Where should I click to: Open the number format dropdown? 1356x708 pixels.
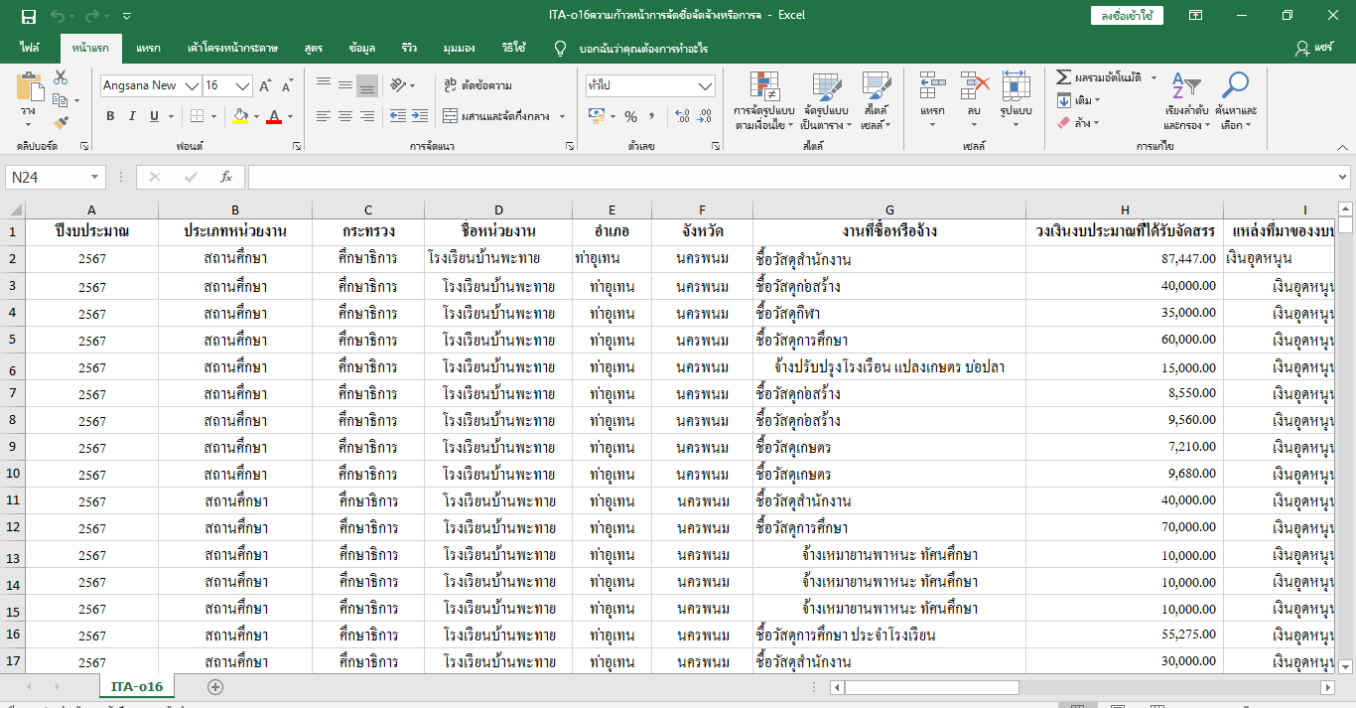pos(706,86)
